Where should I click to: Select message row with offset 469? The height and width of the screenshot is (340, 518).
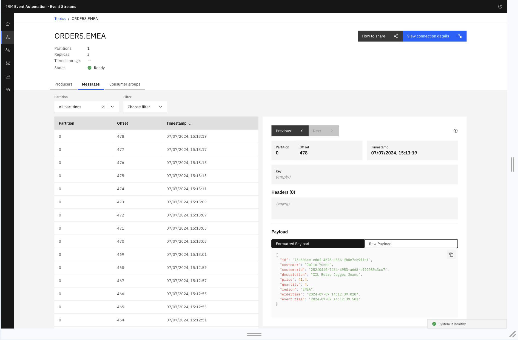point(156,254)
